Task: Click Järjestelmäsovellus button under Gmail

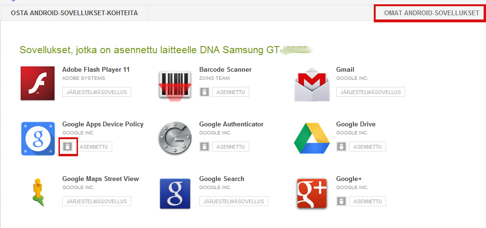Action: click(x=370, y=92)
